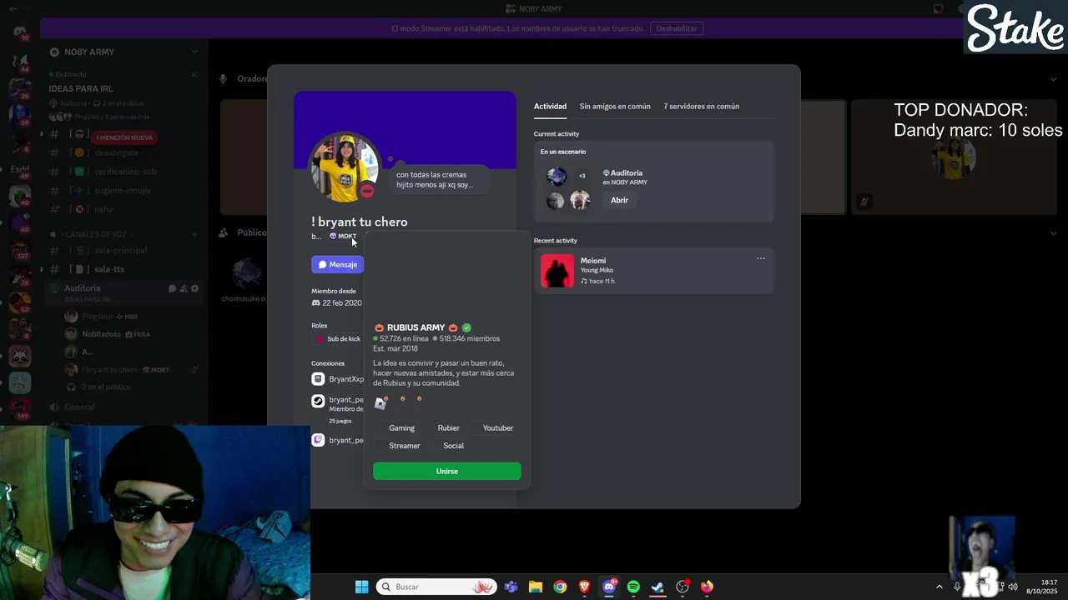This screenshot has height=600, width=1068.
Task: Switch to the Actividad tab
Action: [x=550, y=106]
